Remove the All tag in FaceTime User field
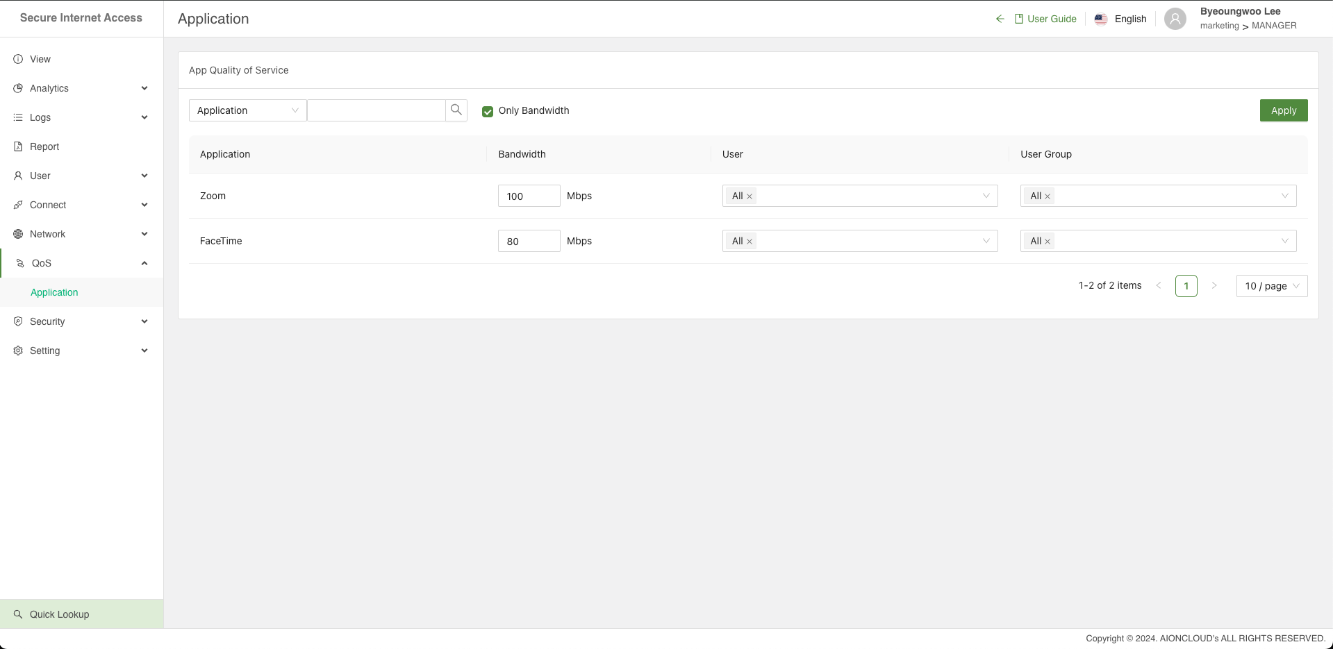The image size is (1333, 649). [750, 242]
